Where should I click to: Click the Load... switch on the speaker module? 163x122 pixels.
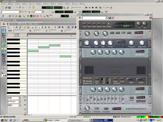[122, 79]
